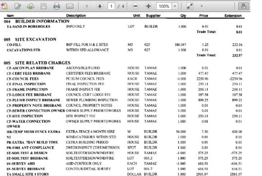Click the 100% zoom percentage field
This screenshot has height=176, width=262.
(164, 6)
